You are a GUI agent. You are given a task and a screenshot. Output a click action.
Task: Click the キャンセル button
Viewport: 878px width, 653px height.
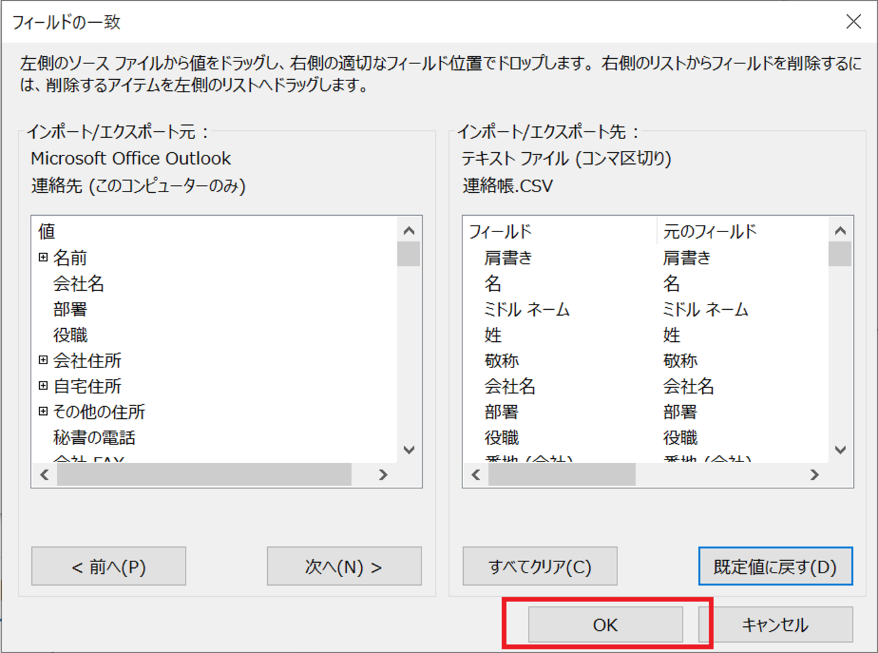[775, 625]
